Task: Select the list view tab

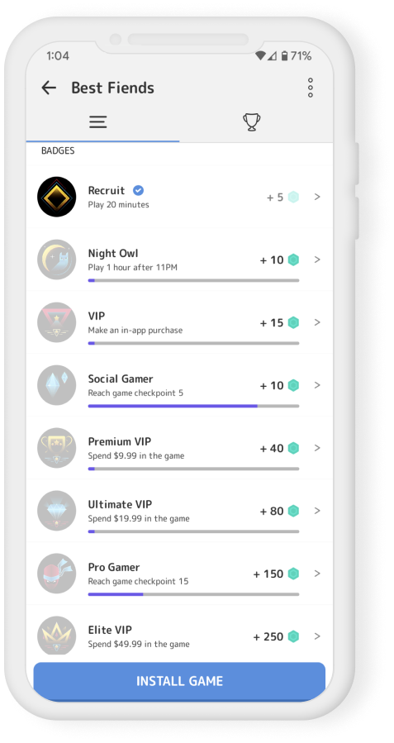Action: point(98,121)
